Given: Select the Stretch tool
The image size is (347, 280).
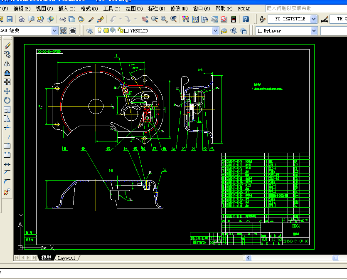Looking at the screenshot, I should [x=7, y=119].
